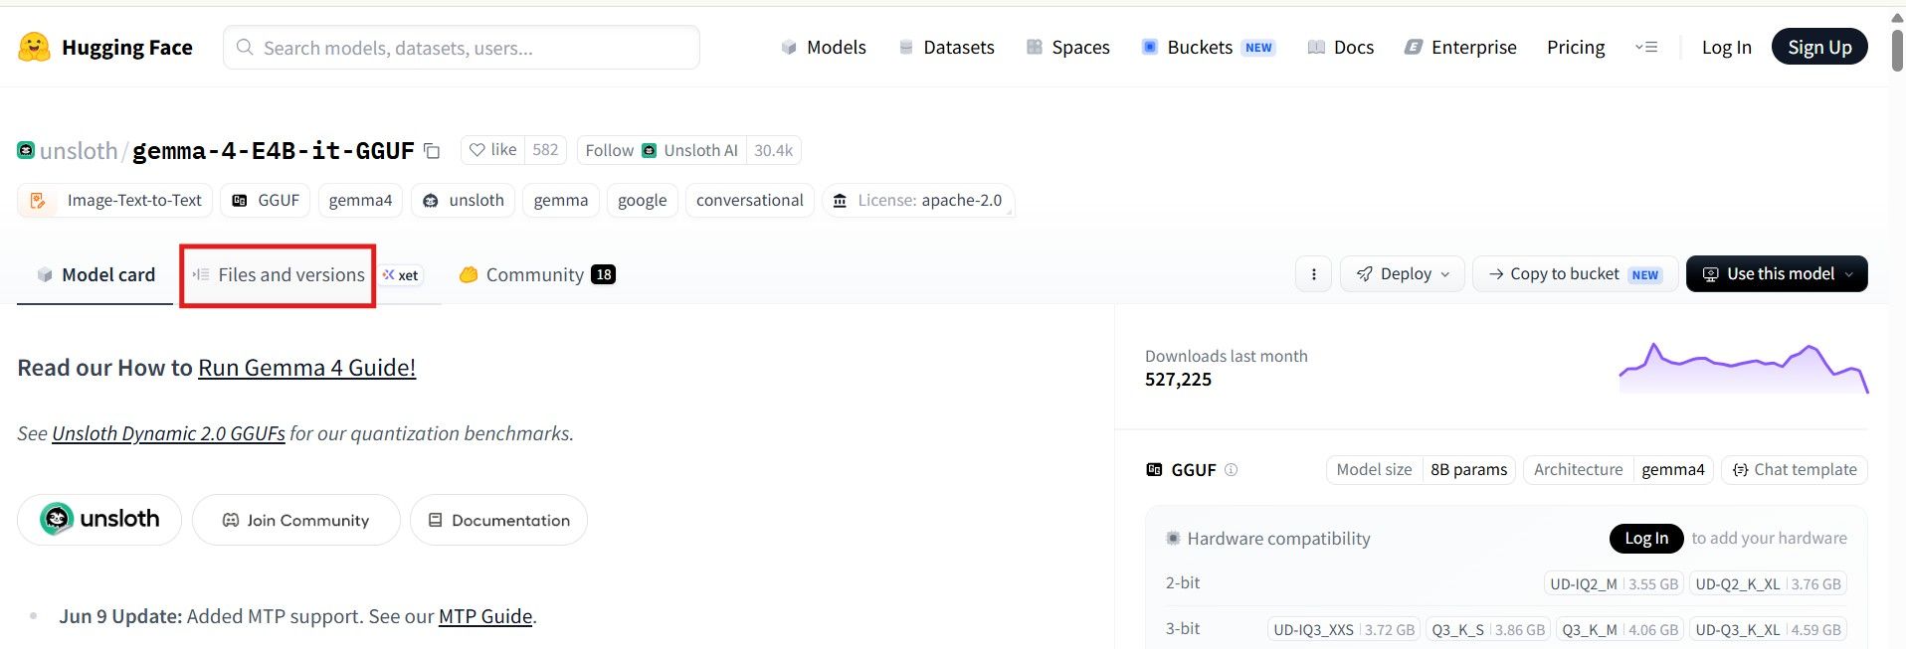Viewport: 1906px width, 649px height.
Task: Click Log In in Hardware compatibility panel
Action: pos(1646,538)
